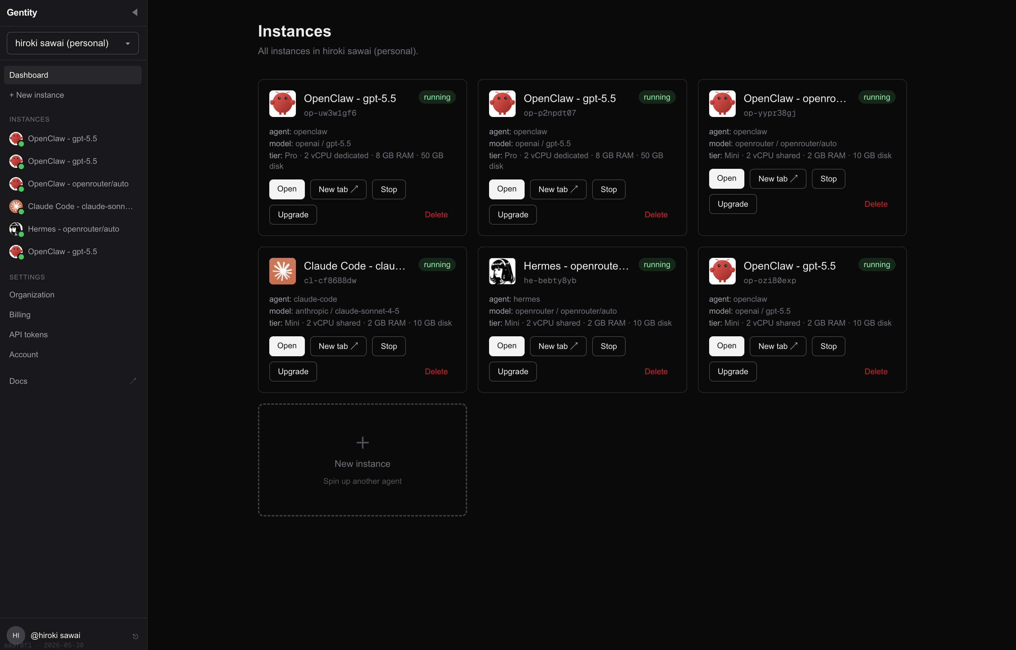Delete the Hermes instance
The width and height of the screenshot is (1016, 650).
tap(656, 372)
